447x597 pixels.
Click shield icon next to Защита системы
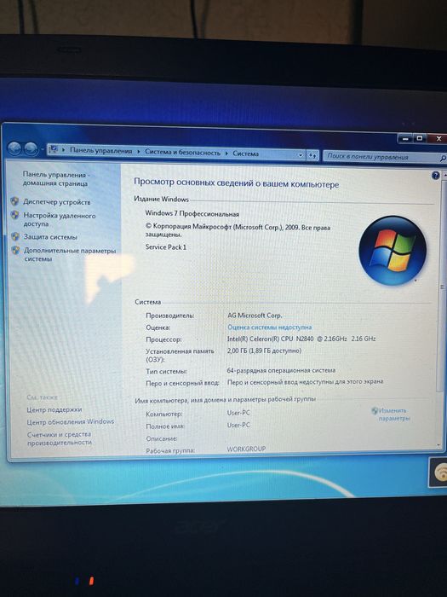[x=15, y=236]
